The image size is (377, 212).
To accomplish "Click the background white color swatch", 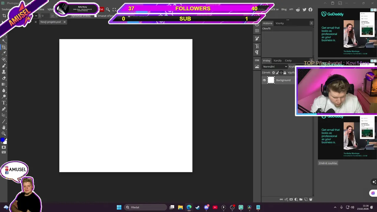I will [x=5, y=142].
